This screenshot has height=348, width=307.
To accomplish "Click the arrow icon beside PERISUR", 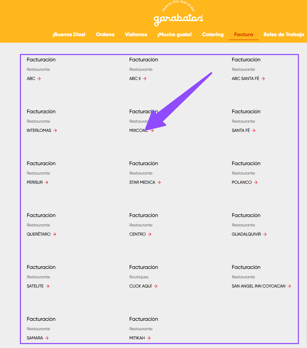I will [x=47, y=182].
